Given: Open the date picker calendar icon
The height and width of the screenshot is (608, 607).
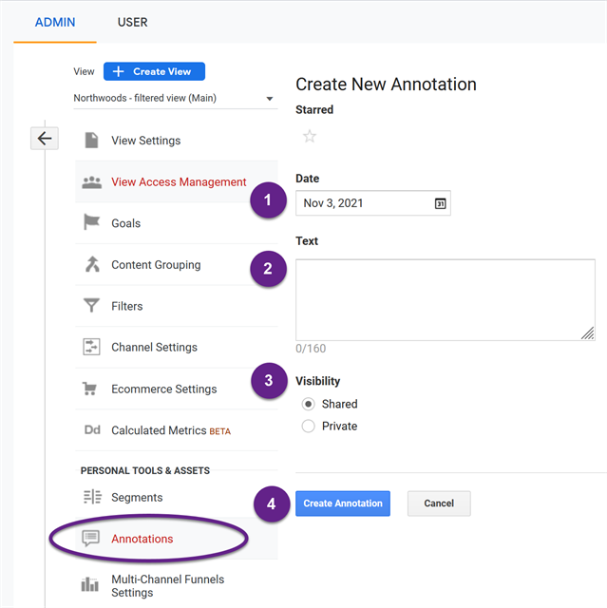Looking at the screenshot, I should (x=441, y=203).
